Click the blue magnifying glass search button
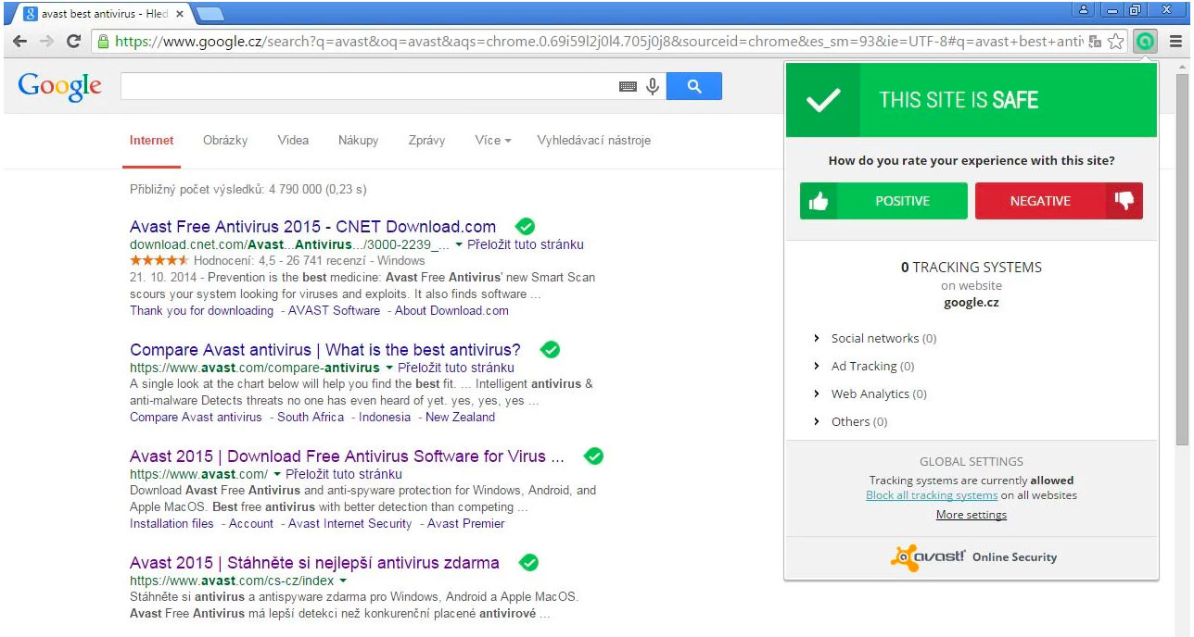Screen dimensions: 1194x637 click(x=693, y=85)
